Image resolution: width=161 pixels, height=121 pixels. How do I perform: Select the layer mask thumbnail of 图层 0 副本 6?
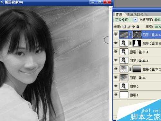pos(137,35)
